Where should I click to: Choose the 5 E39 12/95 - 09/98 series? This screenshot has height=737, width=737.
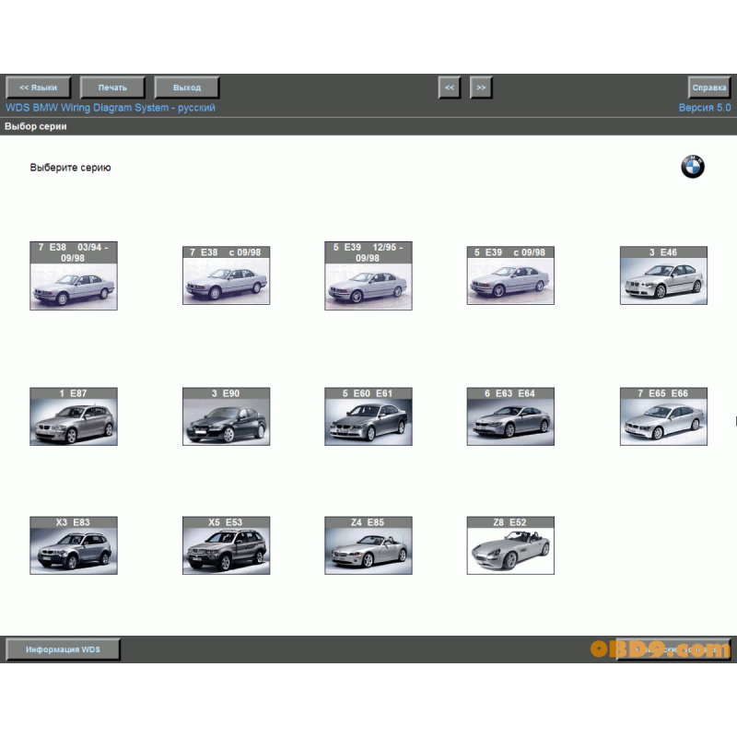point(368,276)
